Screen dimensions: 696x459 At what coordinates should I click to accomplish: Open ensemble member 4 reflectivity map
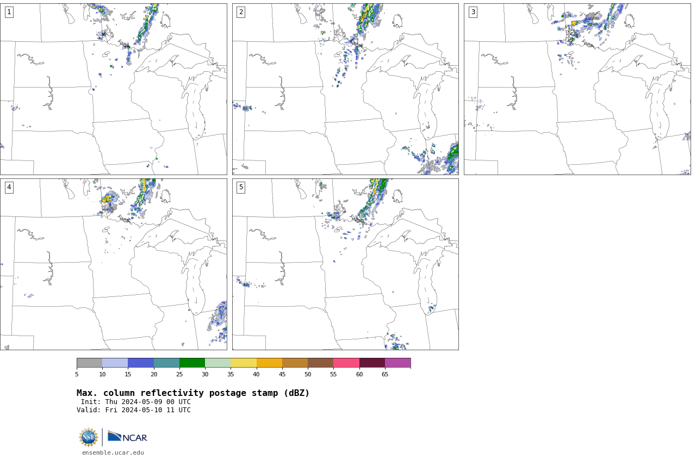[113, 264]
